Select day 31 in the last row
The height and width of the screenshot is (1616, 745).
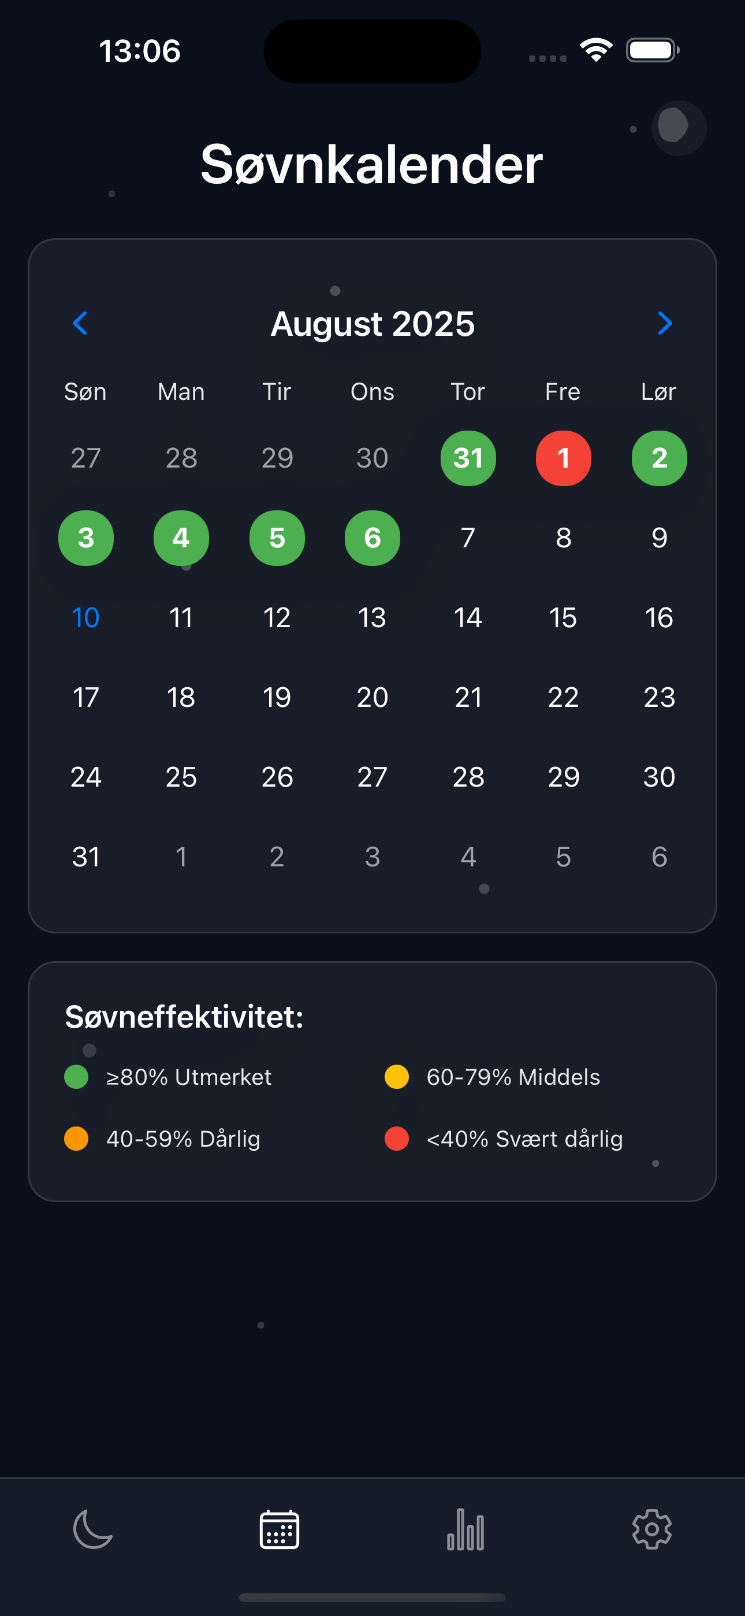coord(86,857)
